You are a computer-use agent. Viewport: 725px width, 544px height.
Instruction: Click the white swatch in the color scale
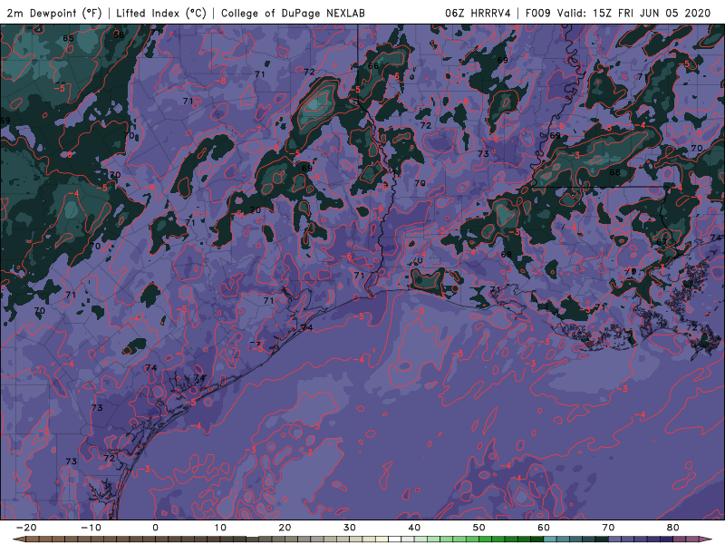point(395,539)
